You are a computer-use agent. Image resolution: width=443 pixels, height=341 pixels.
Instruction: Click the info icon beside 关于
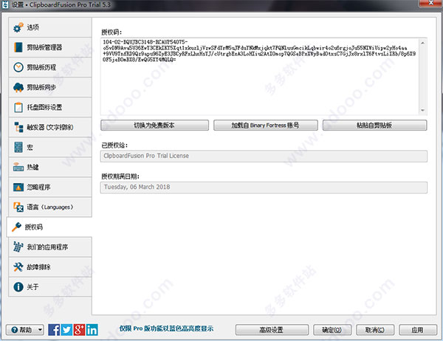click(x=18, y=287)
